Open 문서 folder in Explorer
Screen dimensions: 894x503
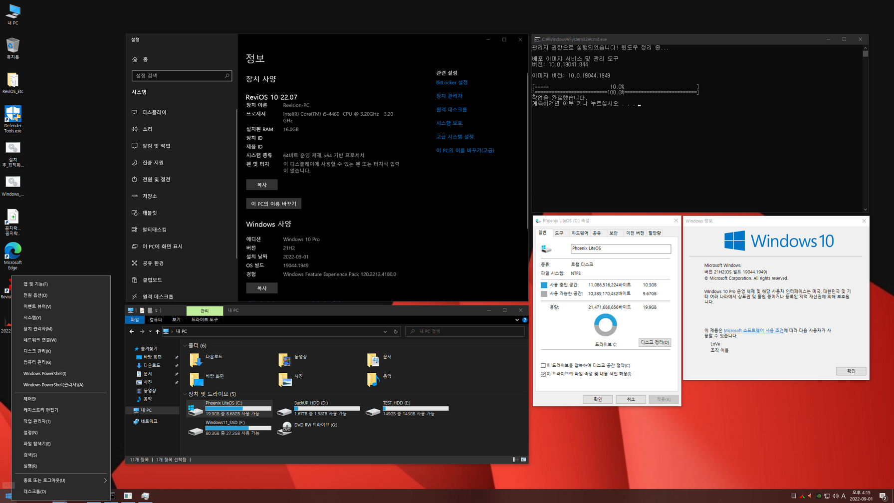click(380, 359)
